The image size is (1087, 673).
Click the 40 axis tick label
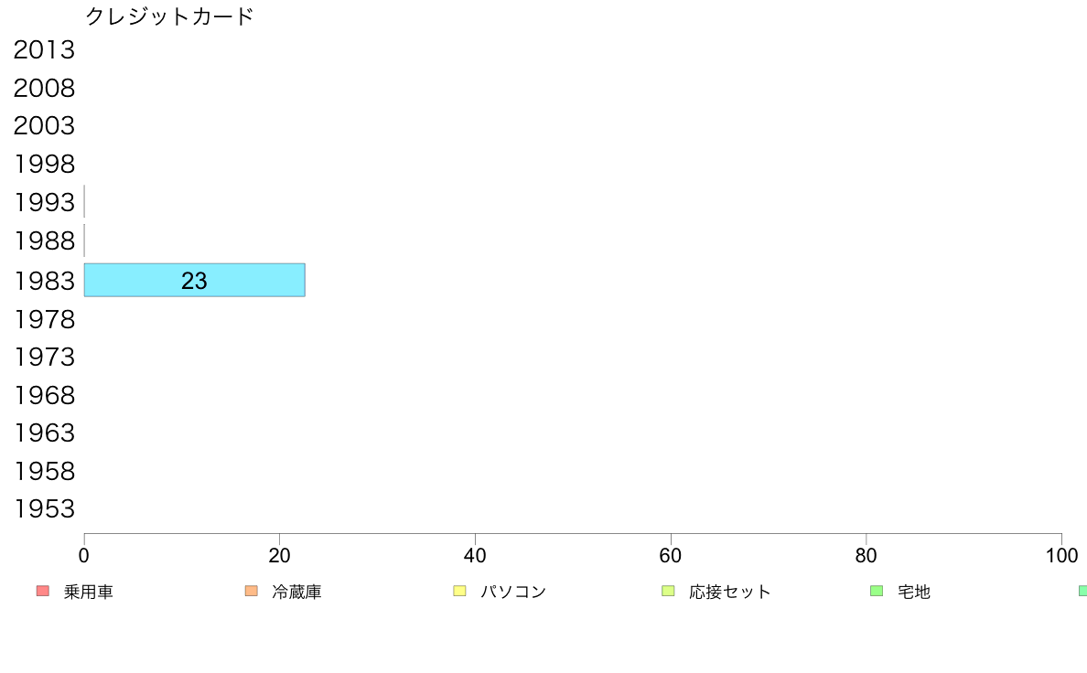coord(475,556)
